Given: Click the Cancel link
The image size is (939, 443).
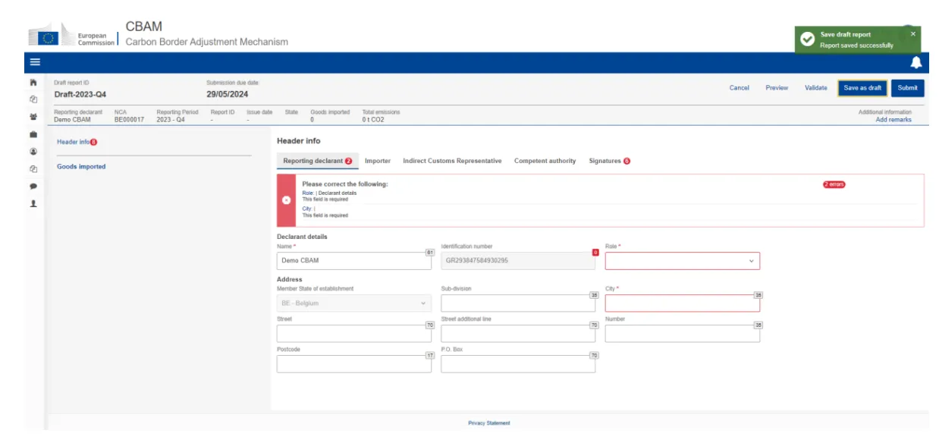Looking at the screenshot, I should pos(740,88).
